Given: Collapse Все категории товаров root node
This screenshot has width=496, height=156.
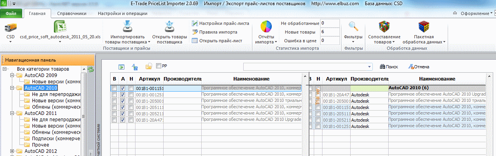Looking at the screenshot, I should point(5,69).
